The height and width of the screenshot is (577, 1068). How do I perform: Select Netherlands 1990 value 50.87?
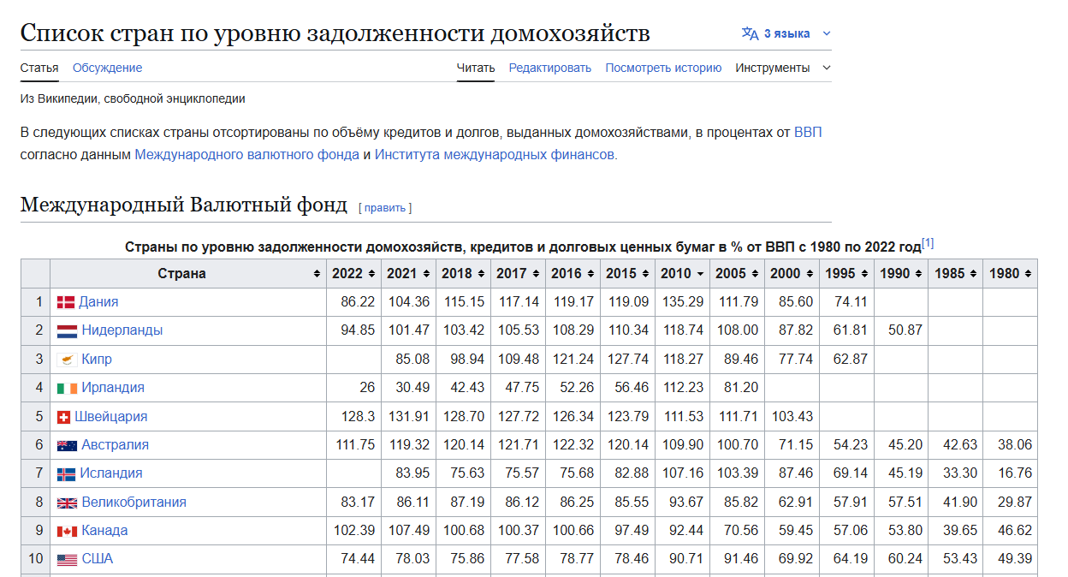pyautogui.click(x=905, y=330)
